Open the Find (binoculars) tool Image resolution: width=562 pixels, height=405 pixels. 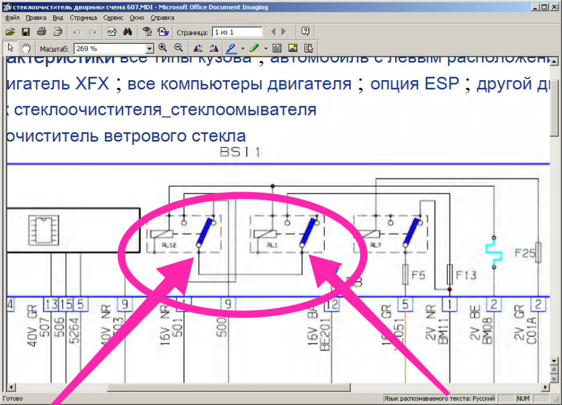pyautogui.click(x=128, y=32)
